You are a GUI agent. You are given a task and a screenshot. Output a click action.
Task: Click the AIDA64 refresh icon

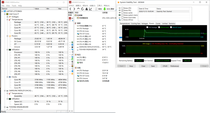82,9
